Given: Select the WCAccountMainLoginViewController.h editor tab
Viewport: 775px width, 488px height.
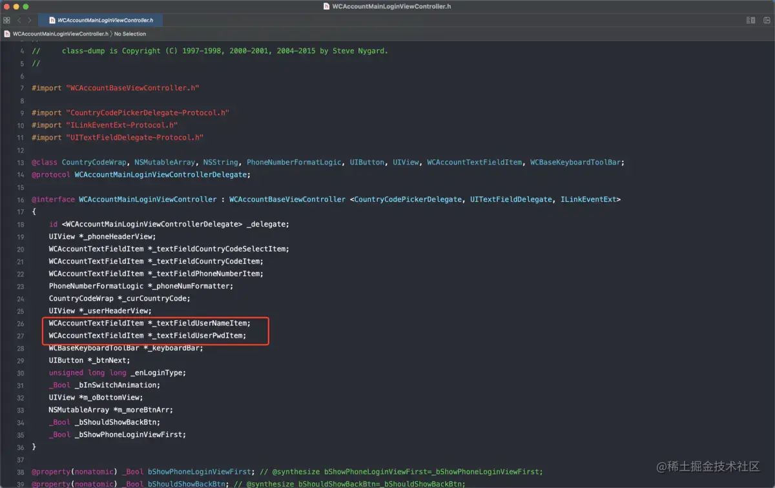Looking at the screenshot, I should (x=100, y=20).
